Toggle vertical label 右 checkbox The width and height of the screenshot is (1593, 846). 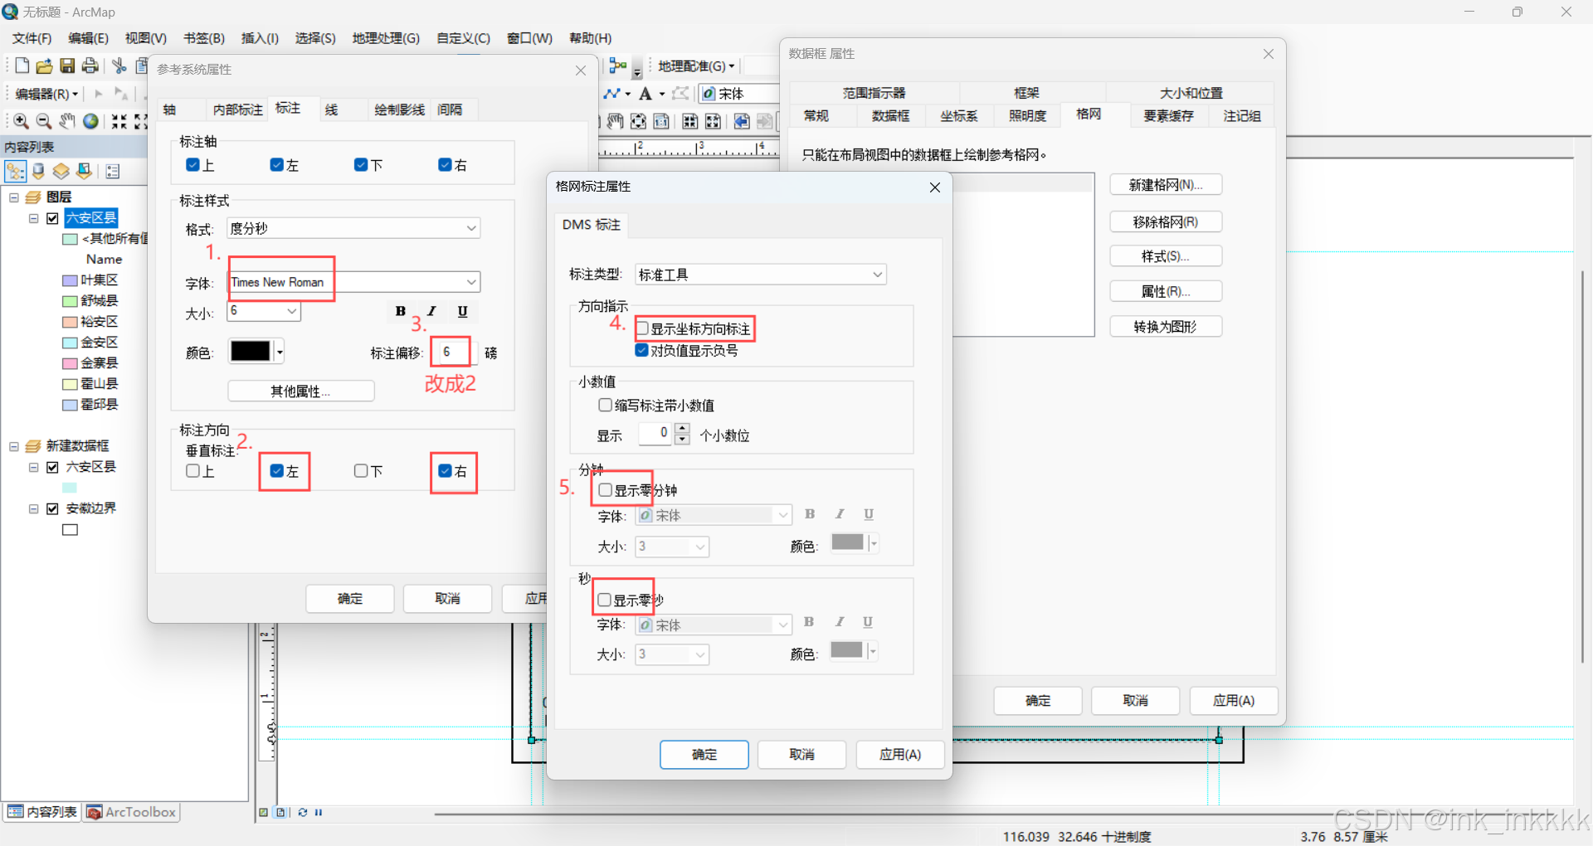tap(445, 471)
